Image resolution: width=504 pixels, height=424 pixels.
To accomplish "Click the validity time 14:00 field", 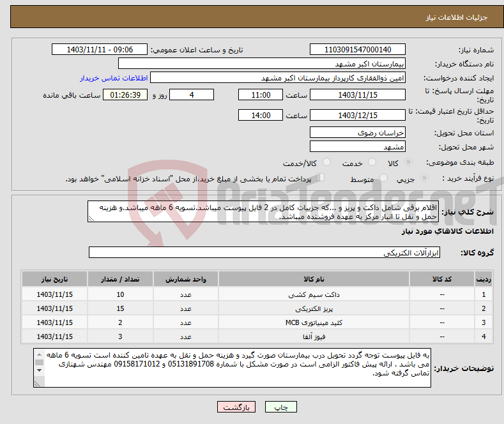I will [x=261, y=115].
